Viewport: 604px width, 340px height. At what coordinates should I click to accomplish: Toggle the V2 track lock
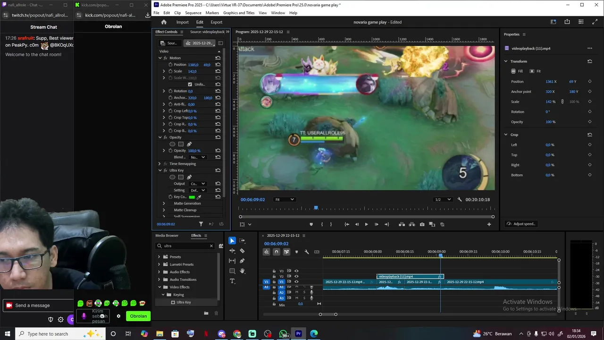pos(274,276)
